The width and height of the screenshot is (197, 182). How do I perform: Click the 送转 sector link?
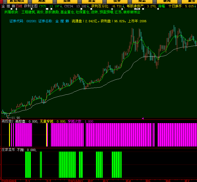click(x=94, y=12)
